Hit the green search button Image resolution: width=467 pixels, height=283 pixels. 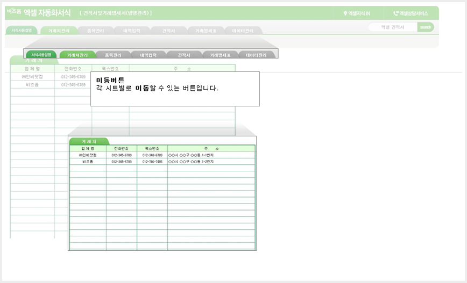tap(425, 27)
